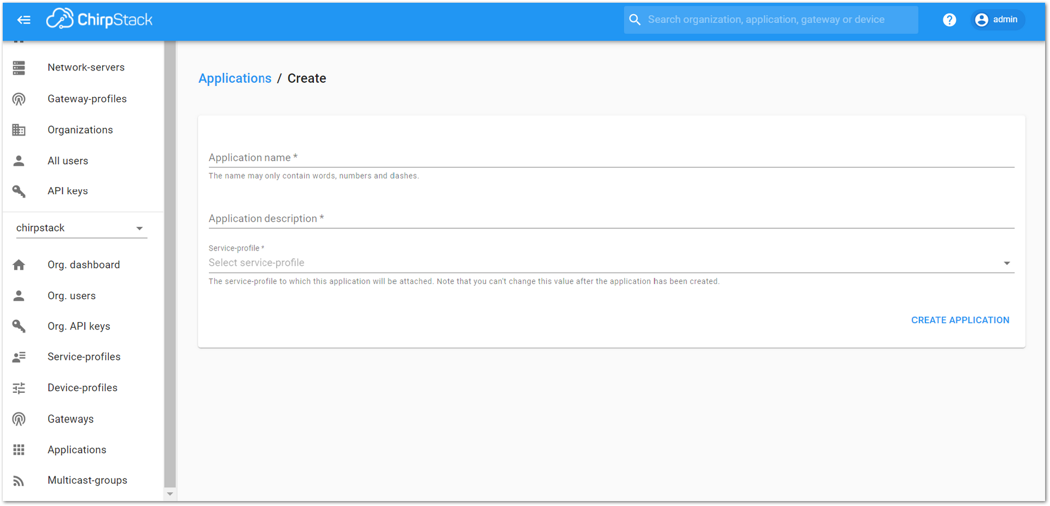Click the API keys key icon

pos(19,191)
